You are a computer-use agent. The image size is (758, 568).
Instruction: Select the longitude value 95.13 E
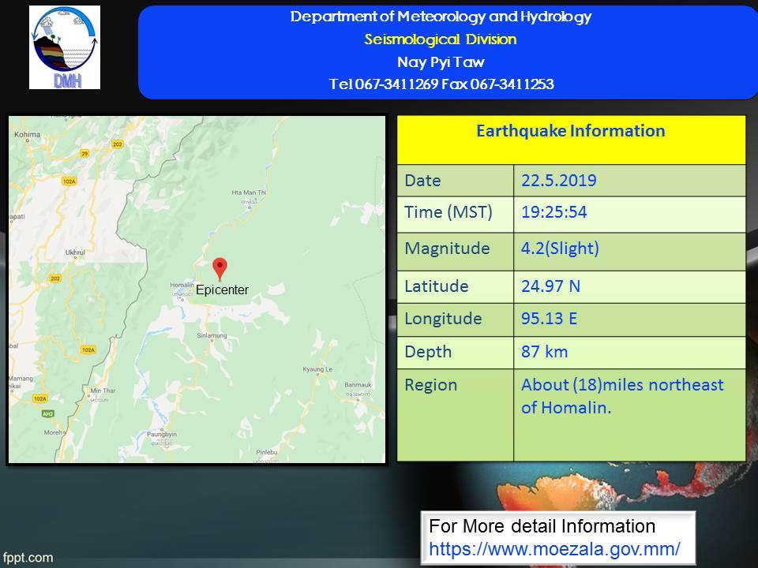click(x=550, y=319)
